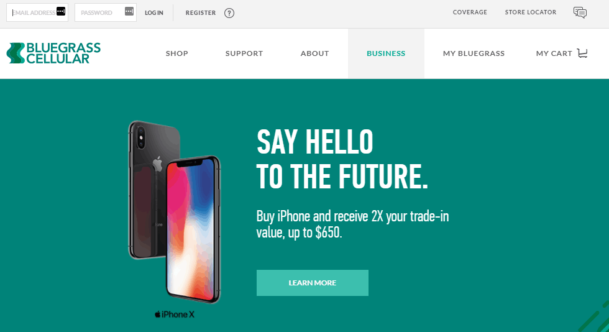Click the help question mark icon
609x332 pixels.
[x=229, y=13]
